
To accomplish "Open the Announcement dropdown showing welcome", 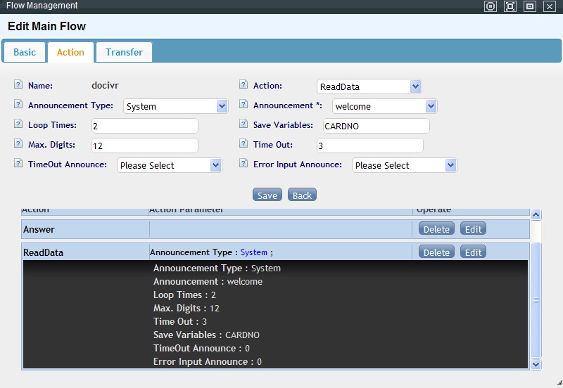I will coord(384,106).
